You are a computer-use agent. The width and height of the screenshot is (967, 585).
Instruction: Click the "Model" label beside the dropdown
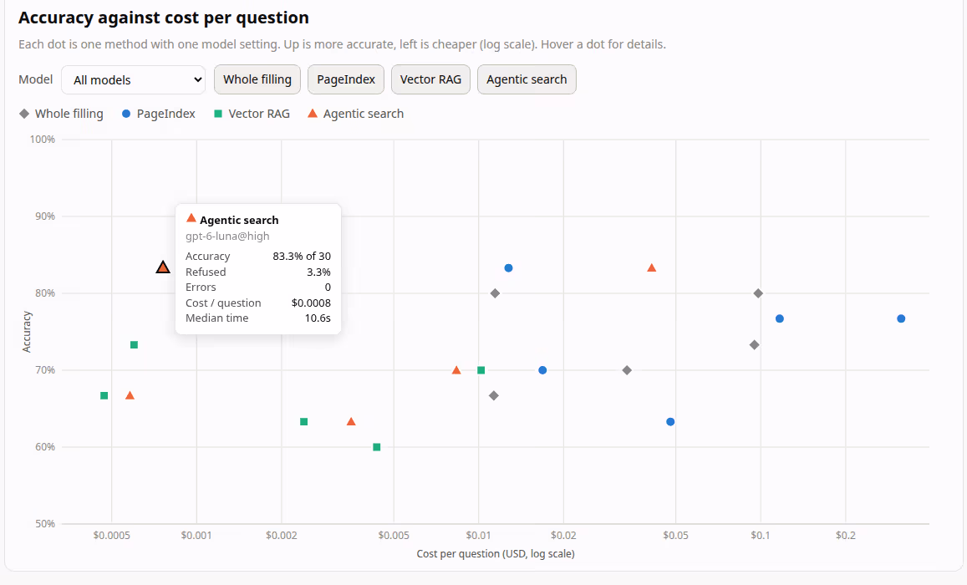[x=36, y=79]
